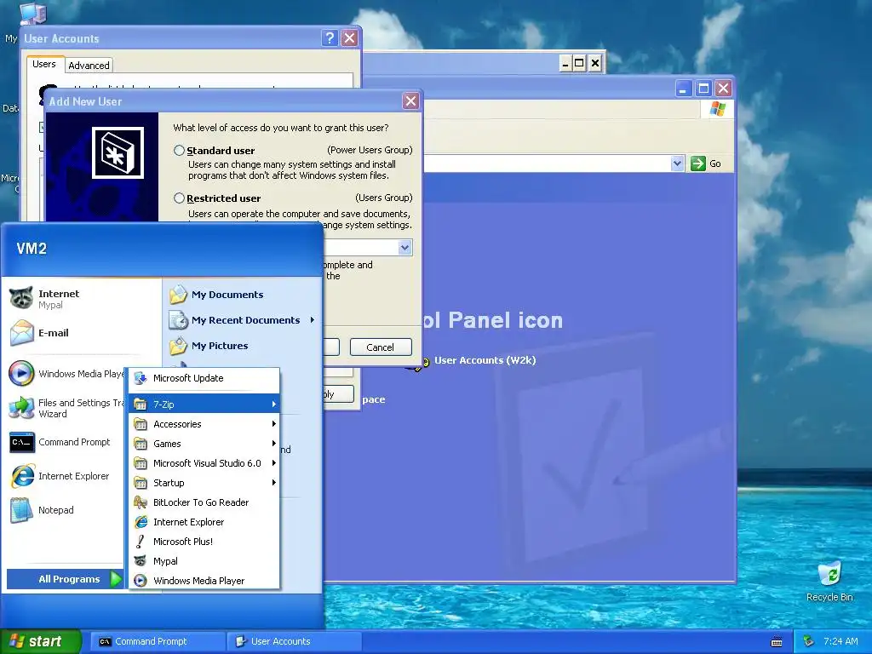
Task: Expand the Games program folder
Action: pos(204,443)
